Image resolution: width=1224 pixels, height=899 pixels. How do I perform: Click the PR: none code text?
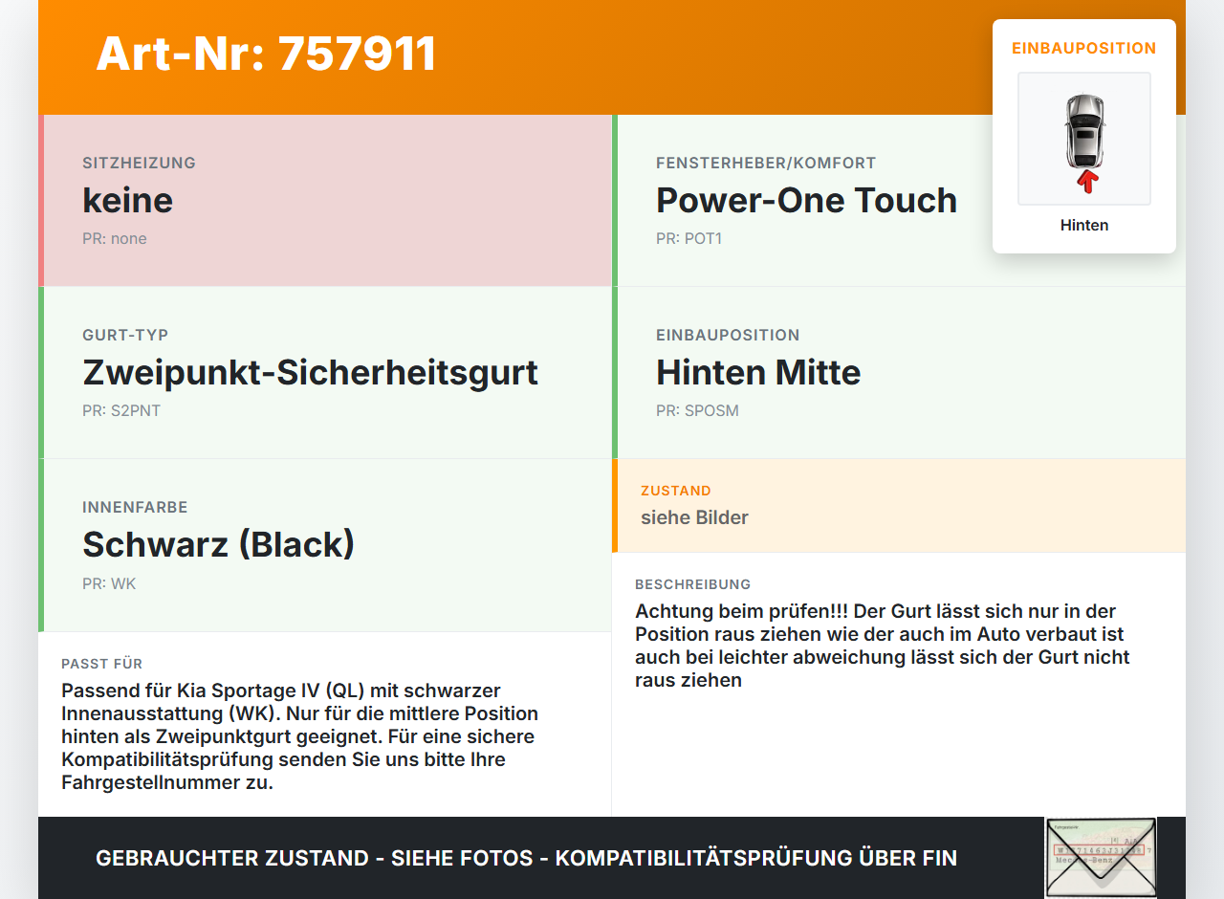tap(115, 238)
